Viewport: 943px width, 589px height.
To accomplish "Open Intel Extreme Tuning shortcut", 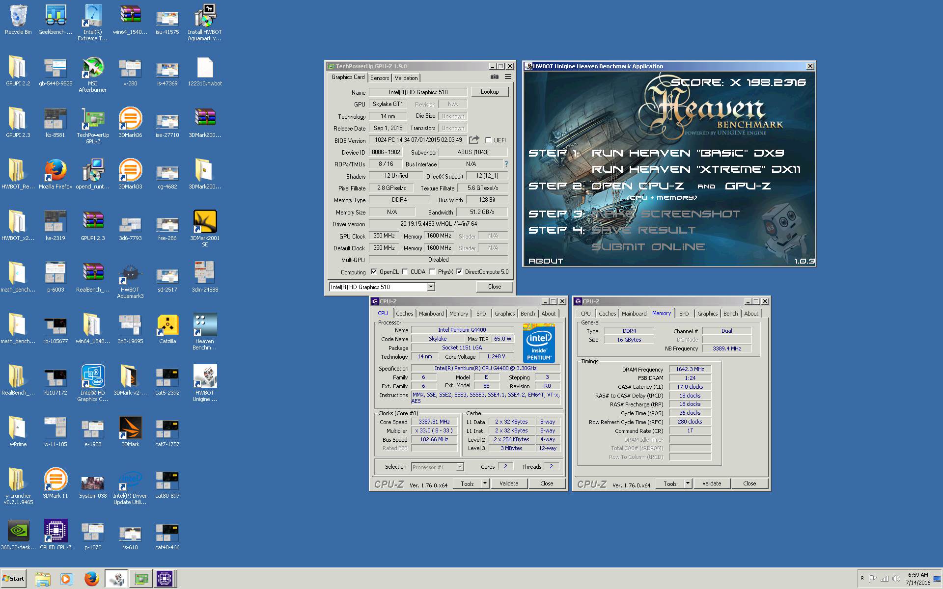I will (x=93, y=23).
